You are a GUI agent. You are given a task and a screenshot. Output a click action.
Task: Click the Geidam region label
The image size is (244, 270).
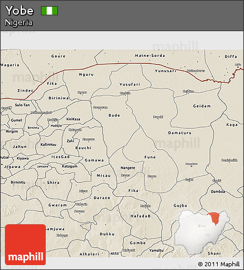point(202,106)
